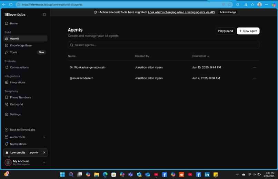This screenshot has height=179, width=278.
Task: Click the Settings gear icon
Action: point(7,114)
